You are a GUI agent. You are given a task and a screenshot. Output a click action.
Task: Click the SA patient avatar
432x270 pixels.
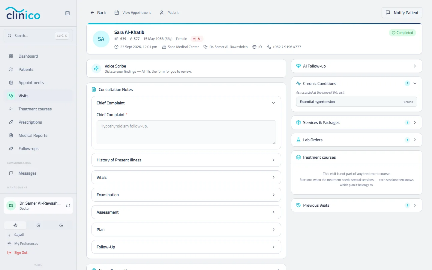point(101,39)
